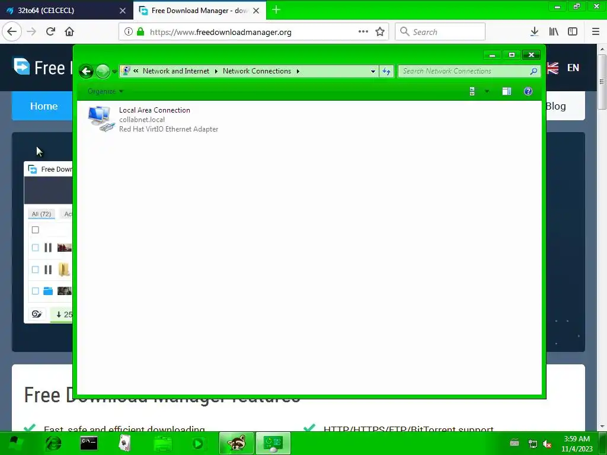Viewport: 607px width, 455px height.
Task: Click collabnet.local network text
Action: pos(142,120)
